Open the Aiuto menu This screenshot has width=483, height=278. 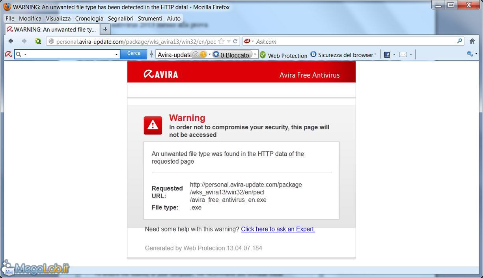click(173, 19)
